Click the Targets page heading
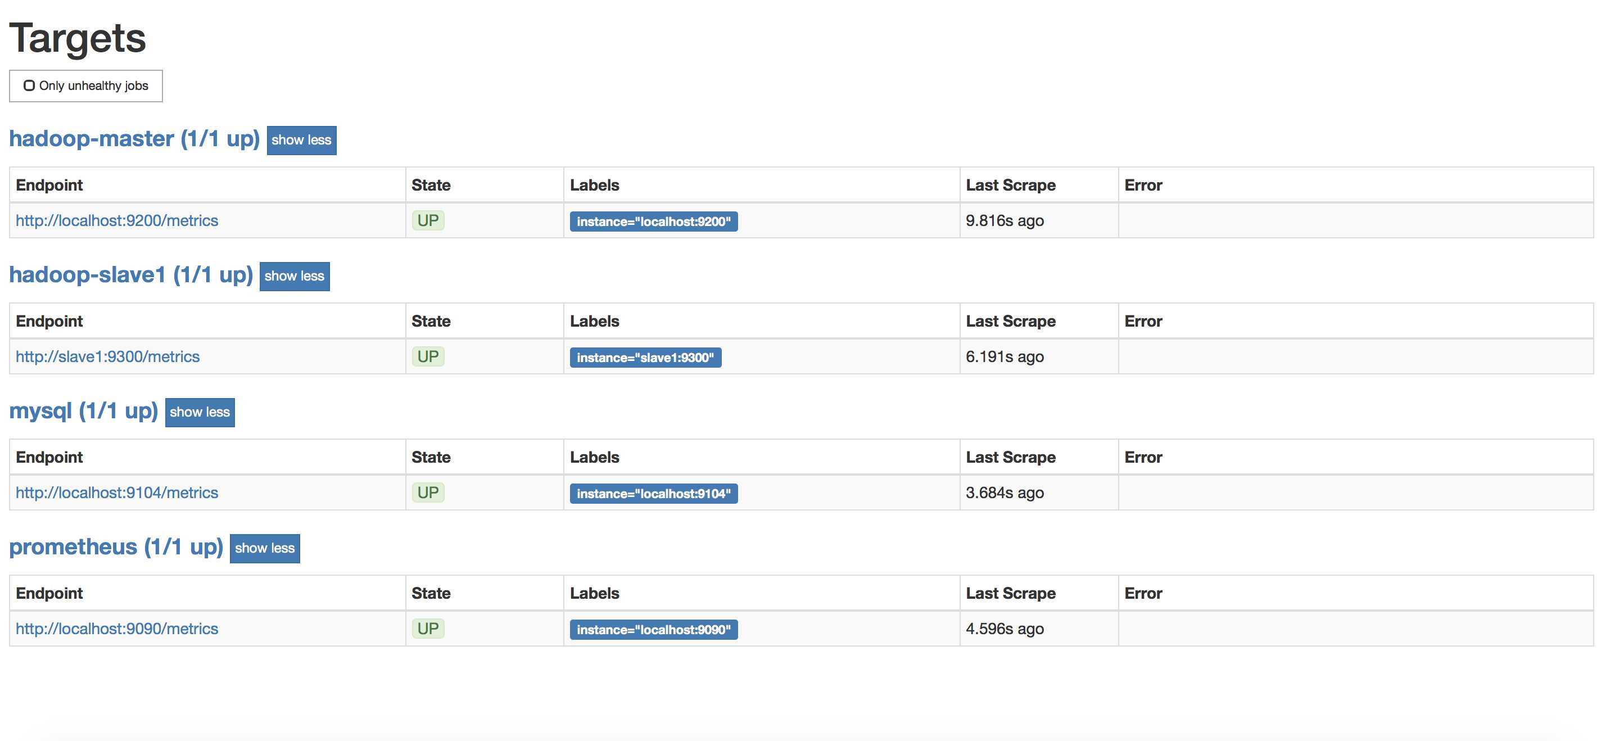The width and height of the screenshot is (1610, 741). pyautogui.click(x=78, y=38)
